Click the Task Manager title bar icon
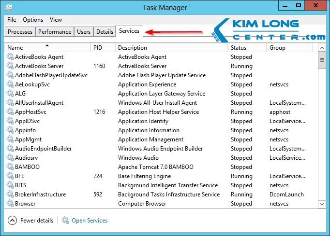 tap(8, 7)
